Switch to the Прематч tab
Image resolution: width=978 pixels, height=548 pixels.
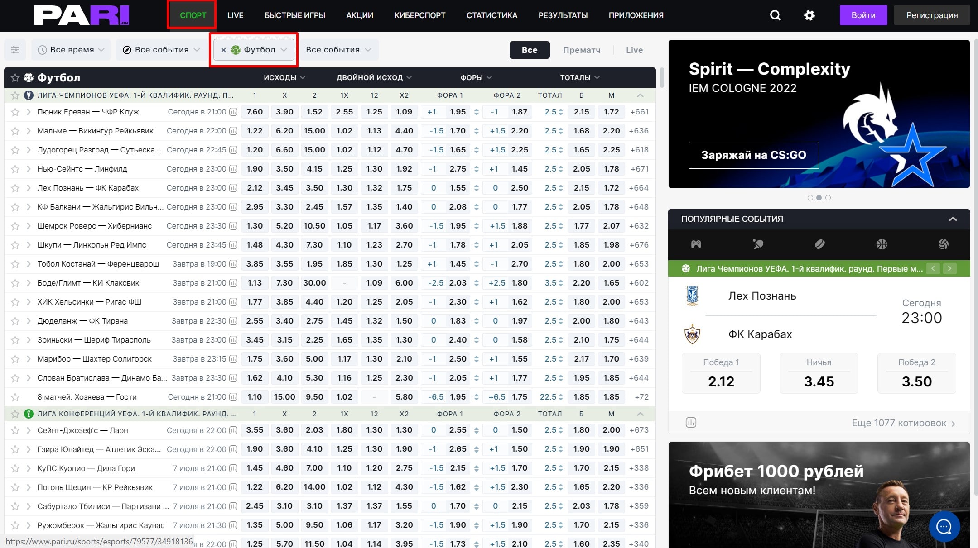[x=581, y=50]
